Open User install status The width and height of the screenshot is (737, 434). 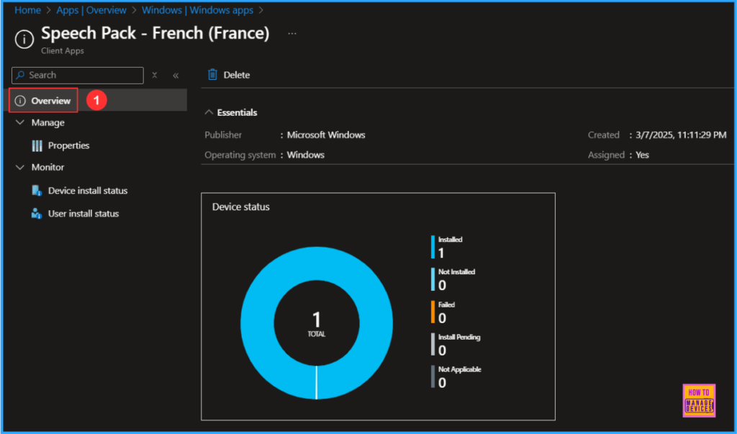pos(83,214)
